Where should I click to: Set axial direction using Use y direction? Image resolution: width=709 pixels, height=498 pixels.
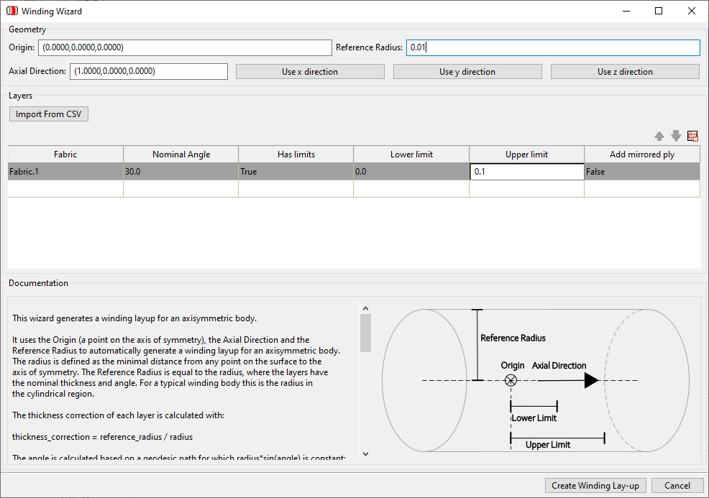coord(467,71)
